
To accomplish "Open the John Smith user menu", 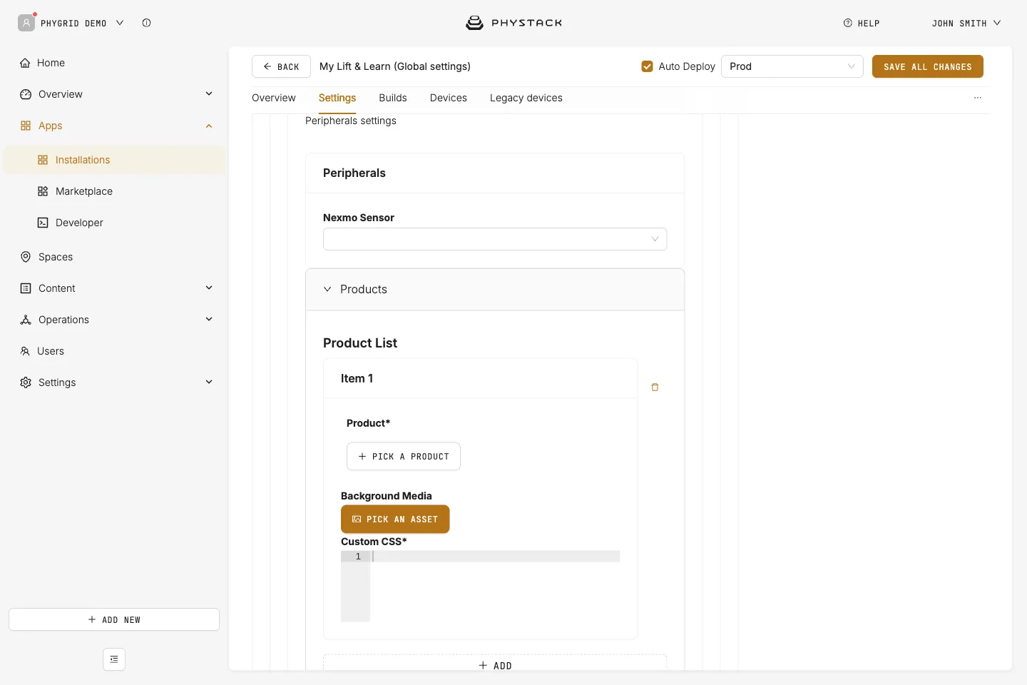I will (x=966, y=24).
